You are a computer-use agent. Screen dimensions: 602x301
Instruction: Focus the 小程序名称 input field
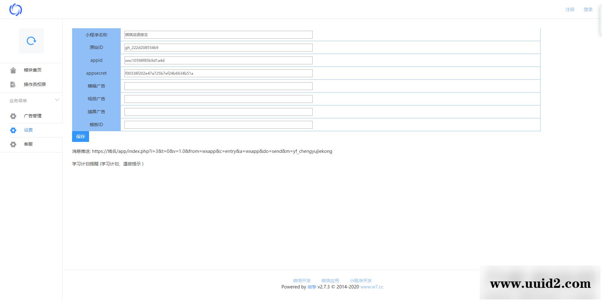(218, 35)
